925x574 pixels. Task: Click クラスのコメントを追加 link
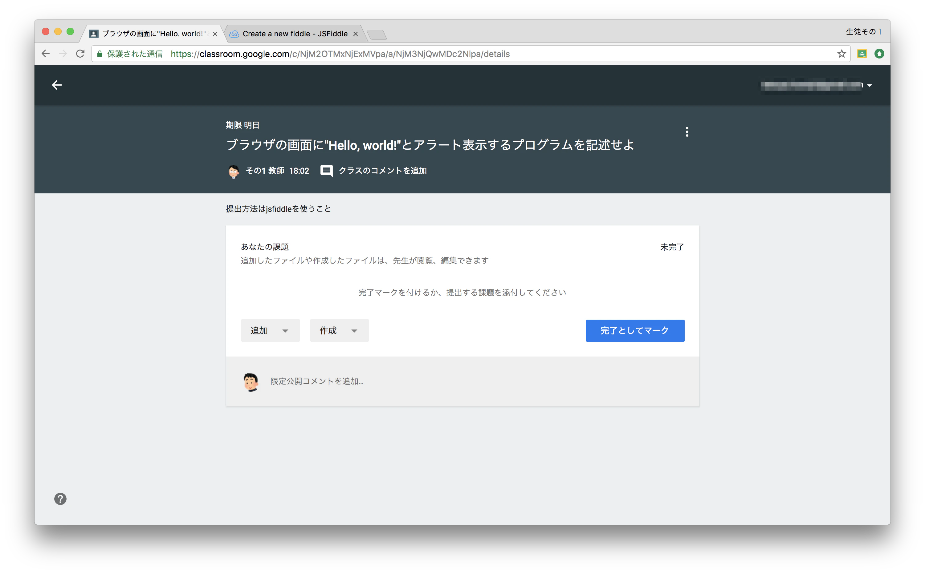[x=382, y=171]
